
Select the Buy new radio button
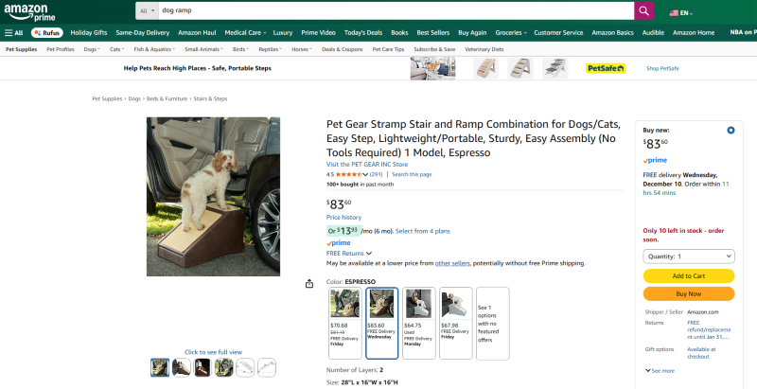(731, 130)
